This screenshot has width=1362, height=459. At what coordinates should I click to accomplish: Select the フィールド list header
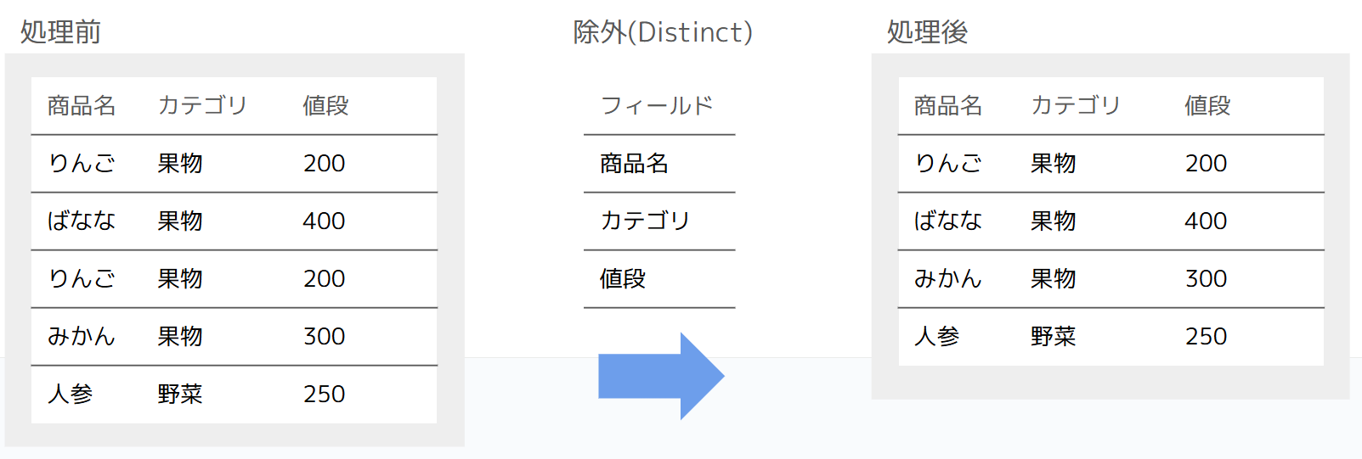click(657, 105)
